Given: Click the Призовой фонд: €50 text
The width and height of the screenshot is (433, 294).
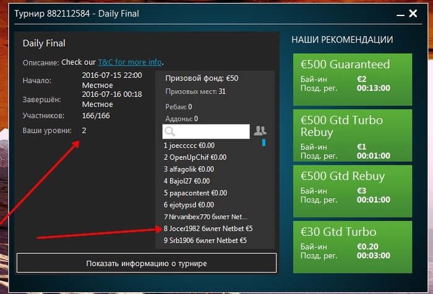Looking at the screenshot, I should tap(202, 78).
